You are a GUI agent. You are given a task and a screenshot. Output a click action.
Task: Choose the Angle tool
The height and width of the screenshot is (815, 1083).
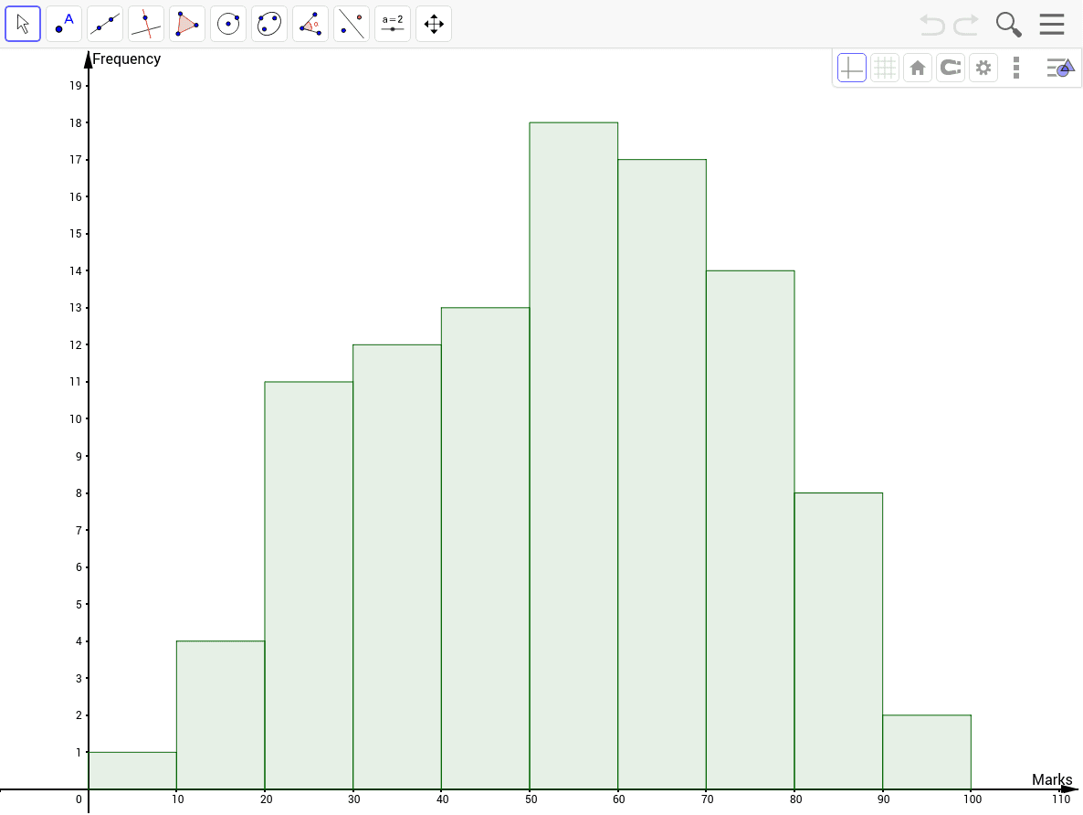310,24
